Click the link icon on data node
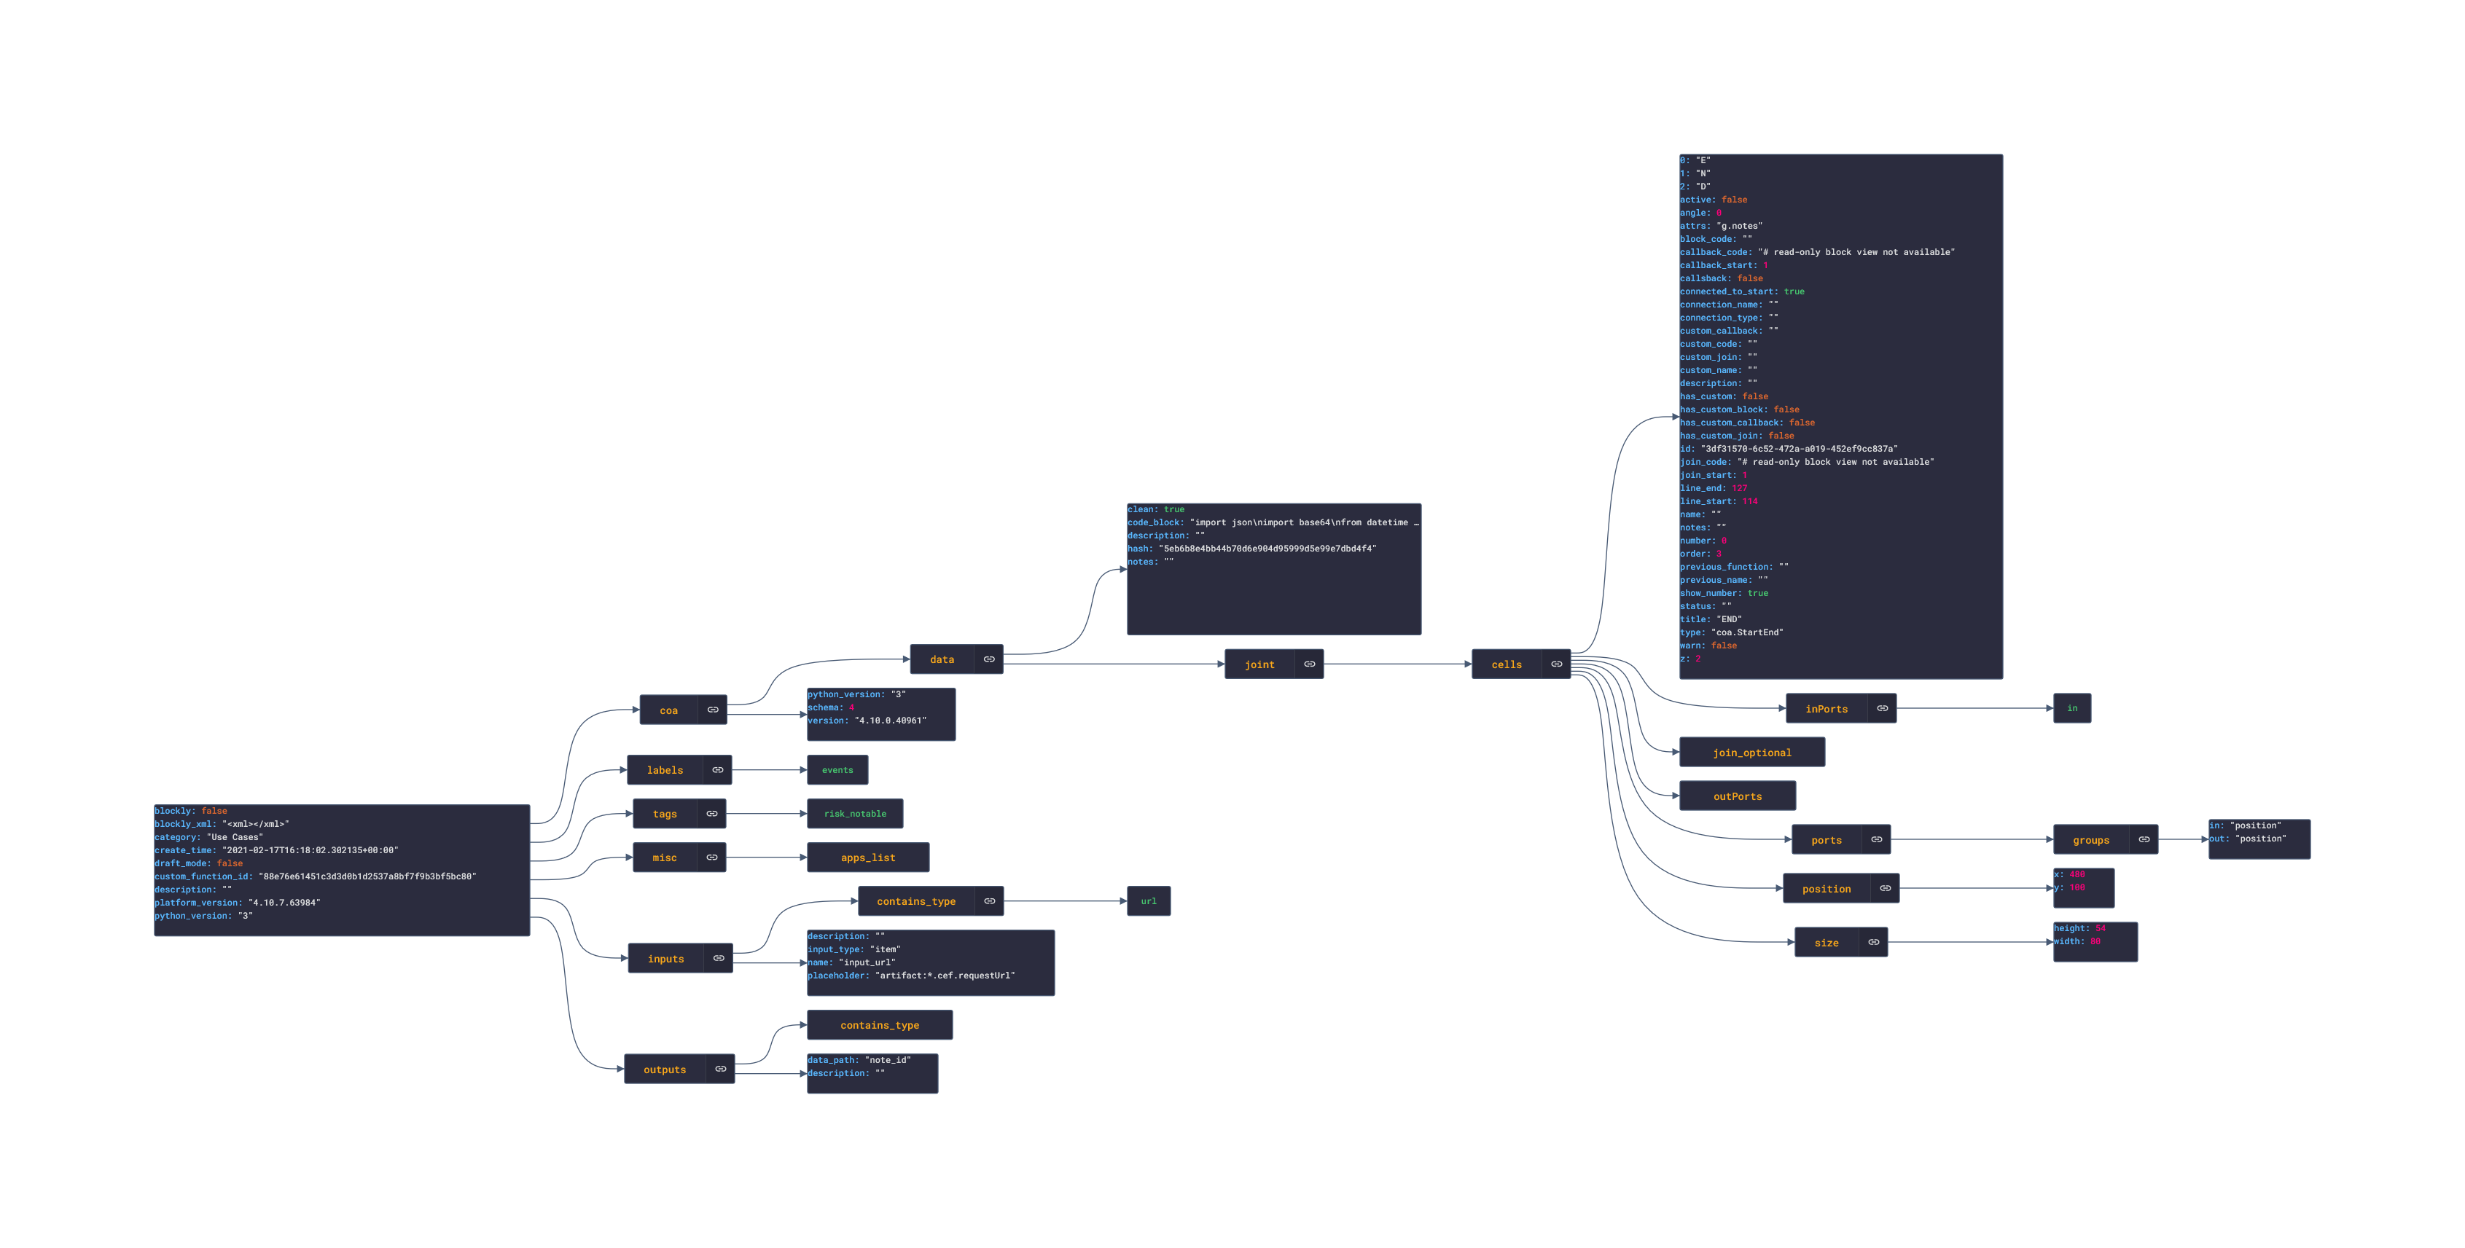 (988, 659)
